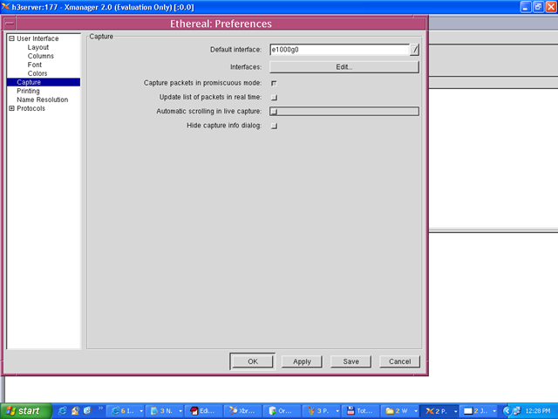Open the Windows start menu

(26, 411)
